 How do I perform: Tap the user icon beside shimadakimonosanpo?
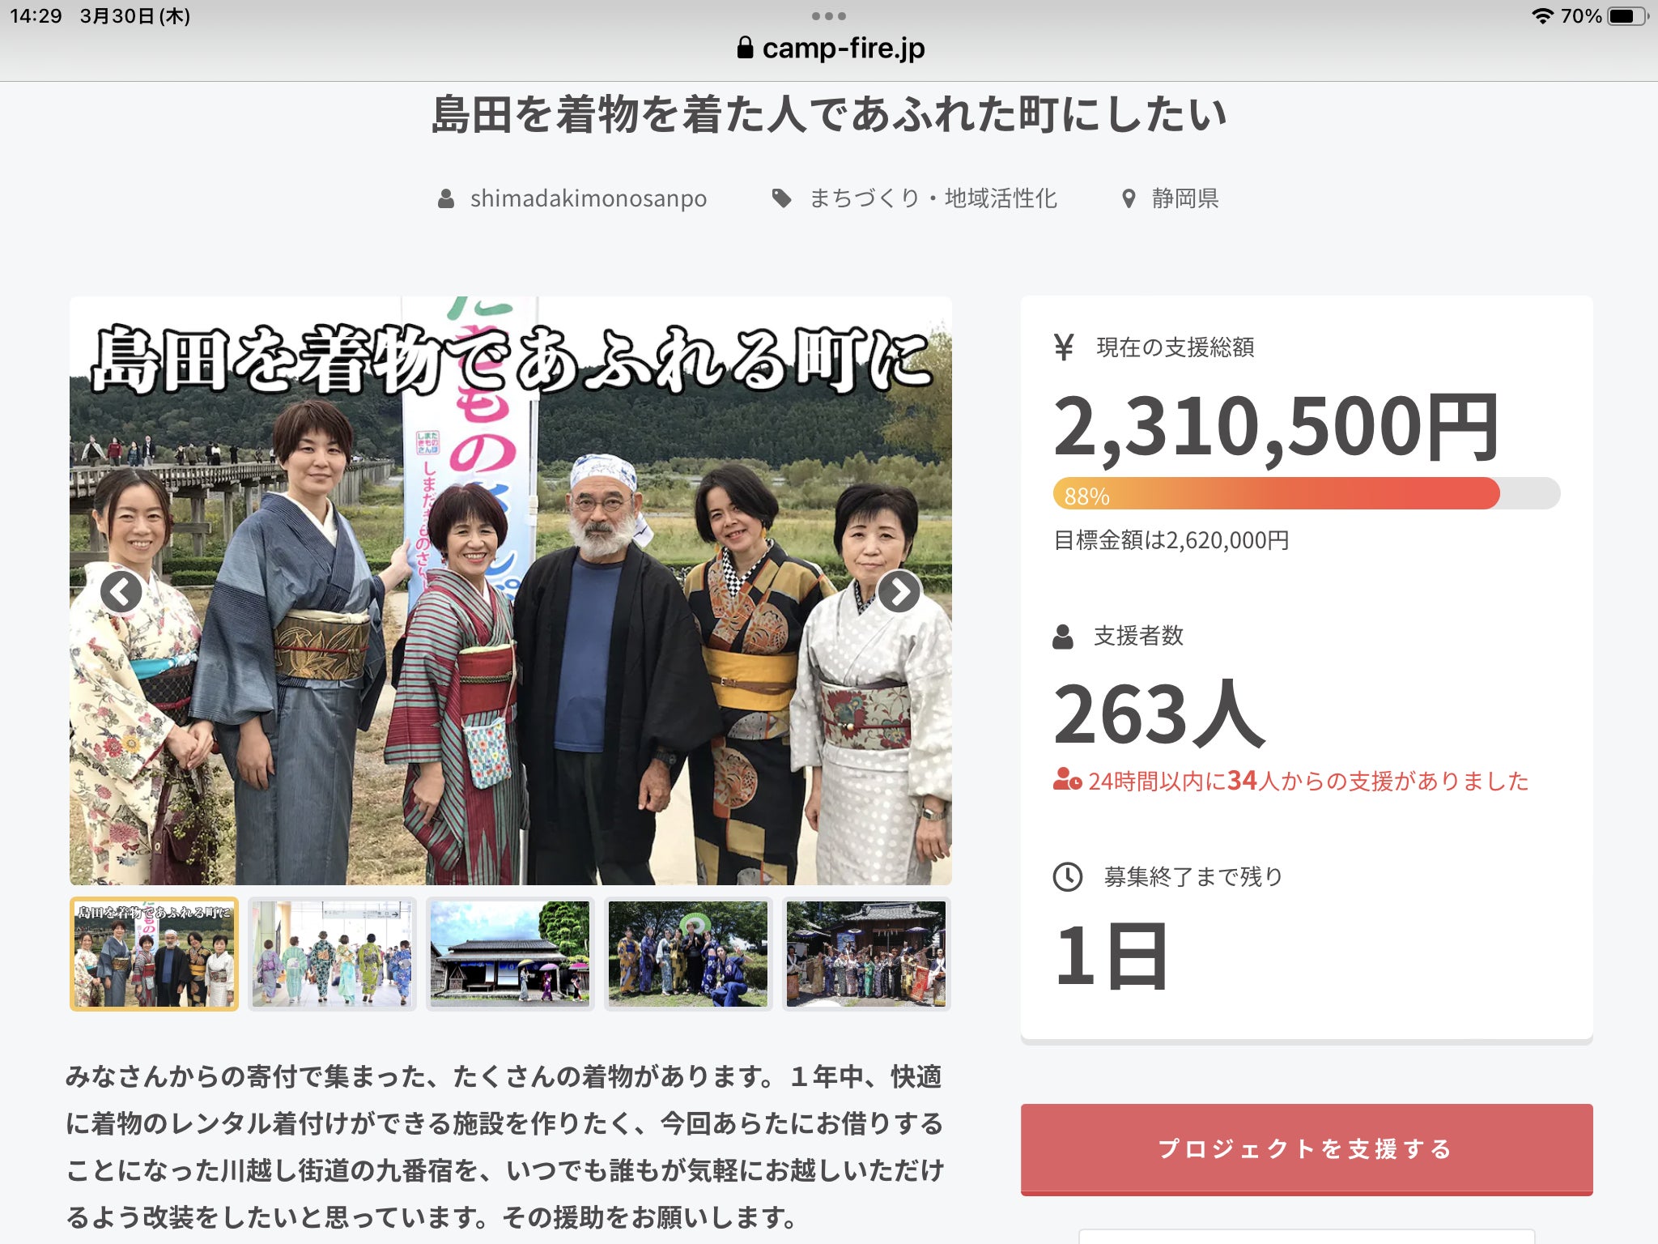click(x=445, y=198)
